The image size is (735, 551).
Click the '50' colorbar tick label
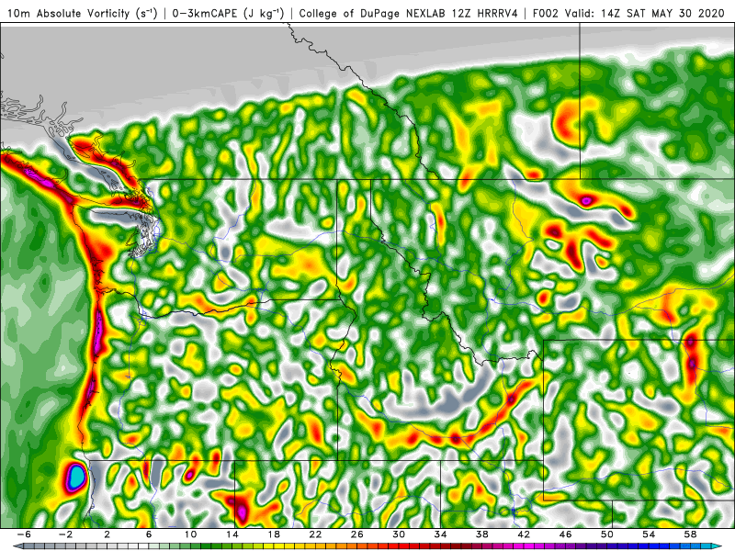pos(607,534)
